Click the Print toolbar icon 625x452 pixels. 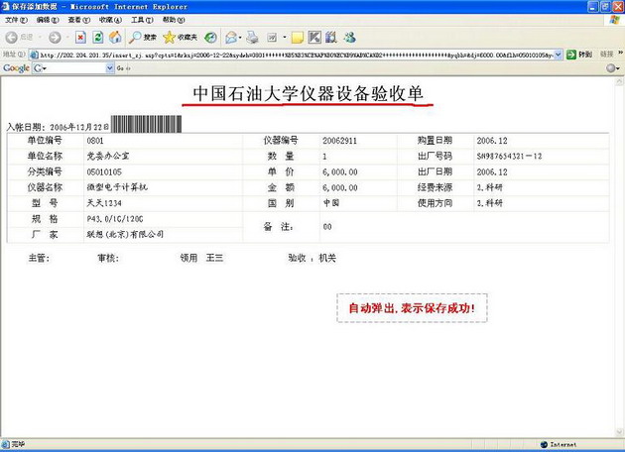coord(252,37)
